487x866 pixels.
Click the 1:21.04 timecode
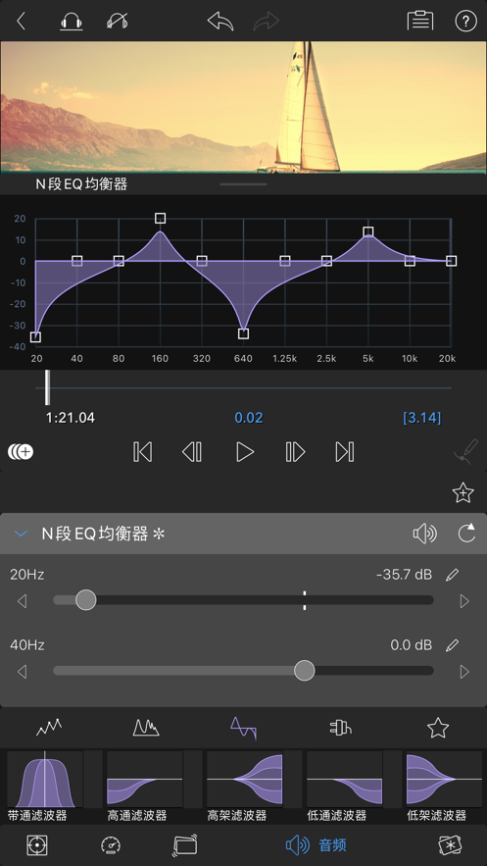click(70, 418)
